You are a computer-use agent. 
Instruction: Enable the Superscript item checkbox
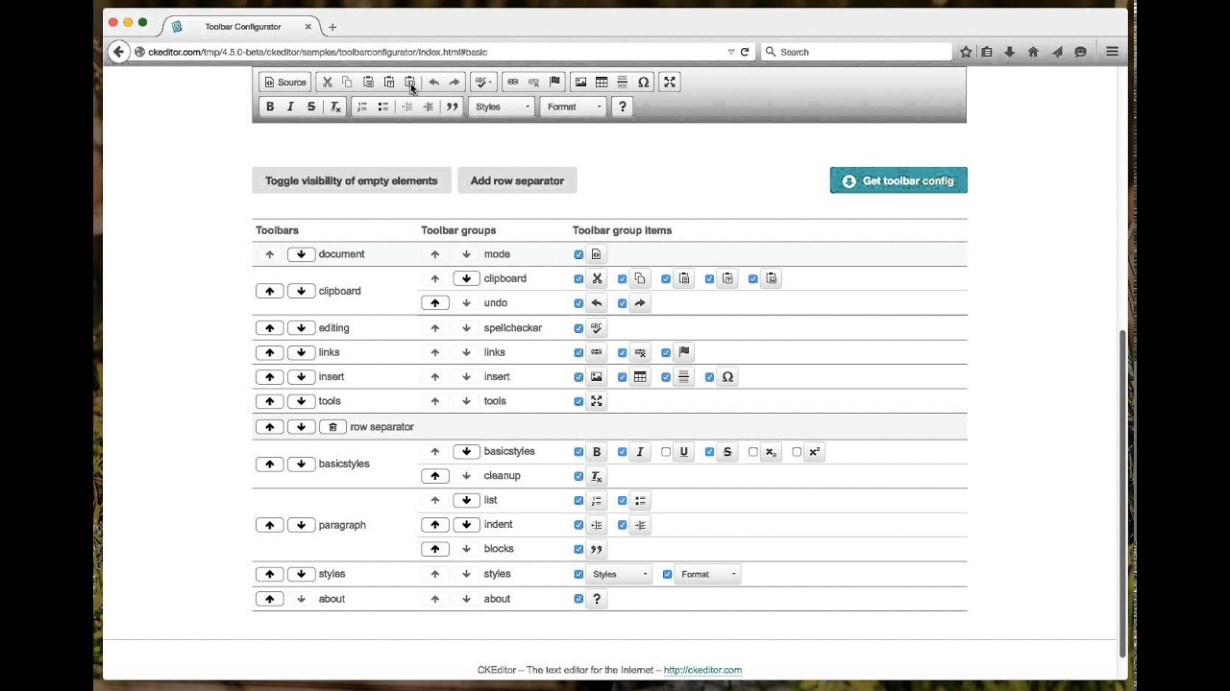click(x=797, y=452)
